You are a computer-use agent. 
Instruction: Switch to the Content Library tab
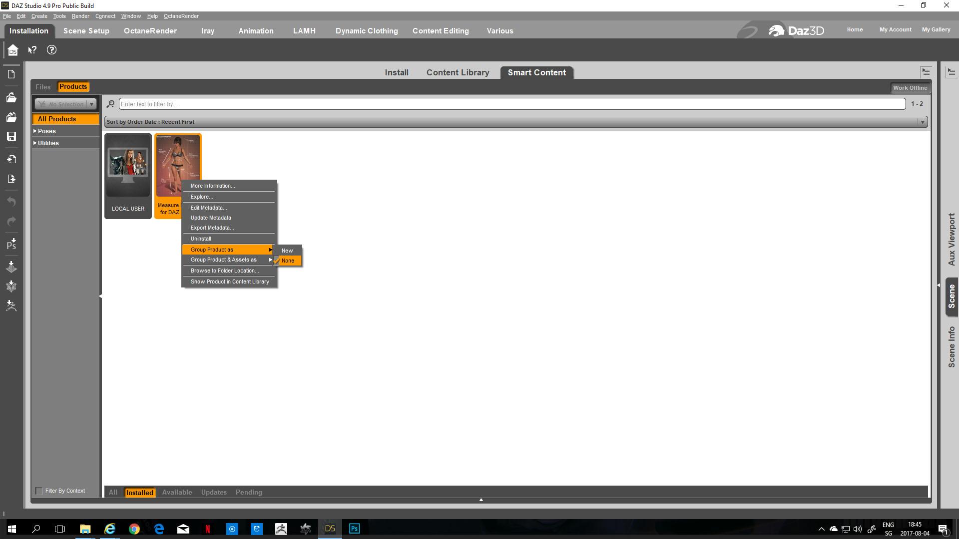pyautogui.click(x=458, y=73)
